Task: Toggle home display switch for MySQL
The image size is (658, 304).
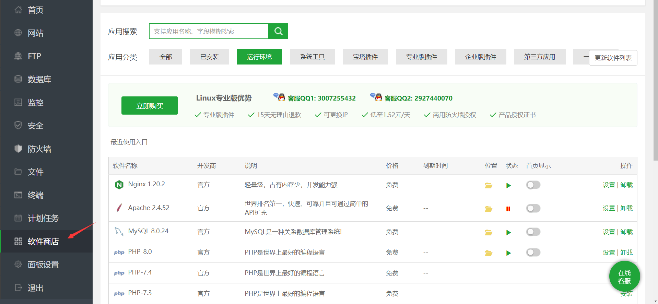Action: click(x=533, y=232)
